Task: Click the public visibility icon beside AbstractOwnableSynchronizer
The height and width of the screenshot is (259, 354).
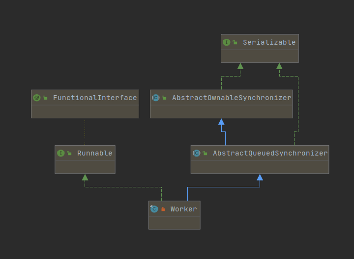Action: [164, 98]
